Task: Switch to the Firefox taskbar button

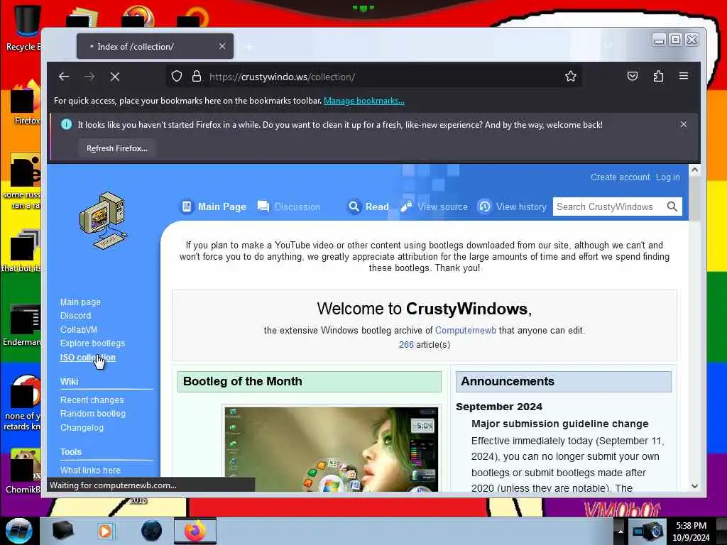Action: (x=195, y=531)
